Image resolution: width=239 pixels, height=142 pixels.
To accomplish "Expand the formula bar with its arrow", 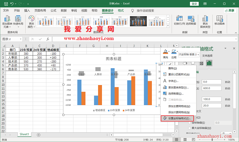I will tap(236, 39).
